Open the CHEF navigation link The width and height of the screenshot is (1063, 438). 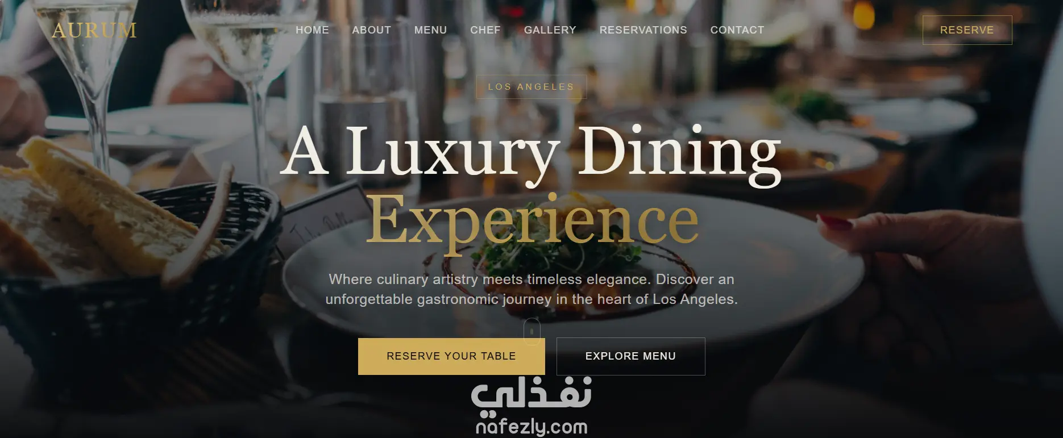click(x=485, y=30)
